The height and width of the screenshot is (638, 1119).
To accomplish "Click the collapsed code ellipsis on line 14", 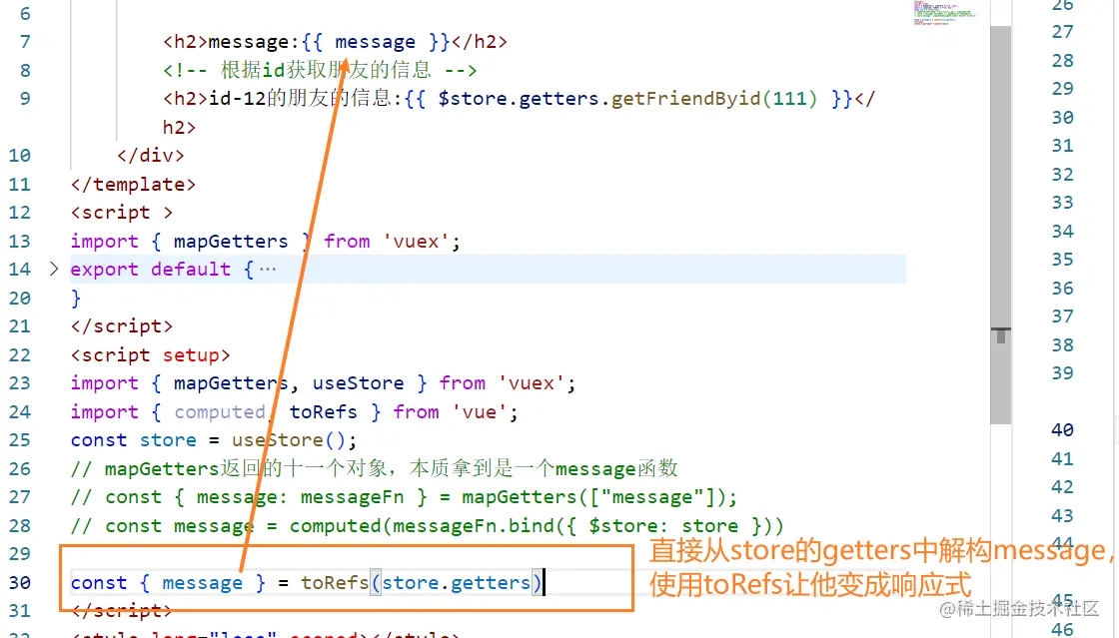I will [268, 270].
